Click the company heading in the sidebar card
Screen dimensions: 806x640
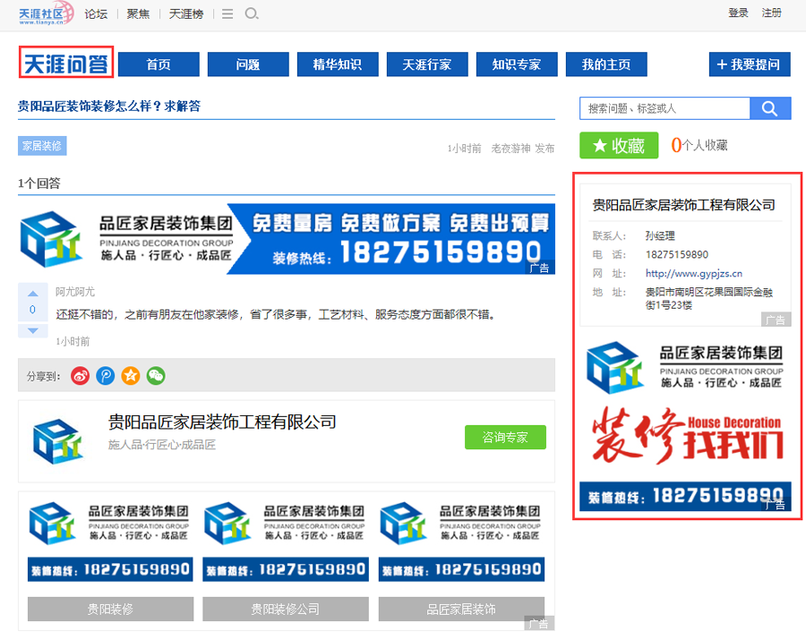[x=683, y=205]
